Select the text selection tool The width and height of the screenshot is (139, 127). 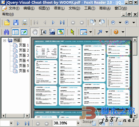tap(43, 32)
